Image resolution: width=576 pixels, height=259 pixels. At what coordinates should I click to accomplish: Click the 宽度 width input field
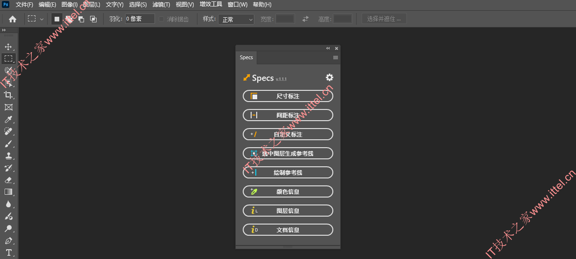click(x=285, y=19)
